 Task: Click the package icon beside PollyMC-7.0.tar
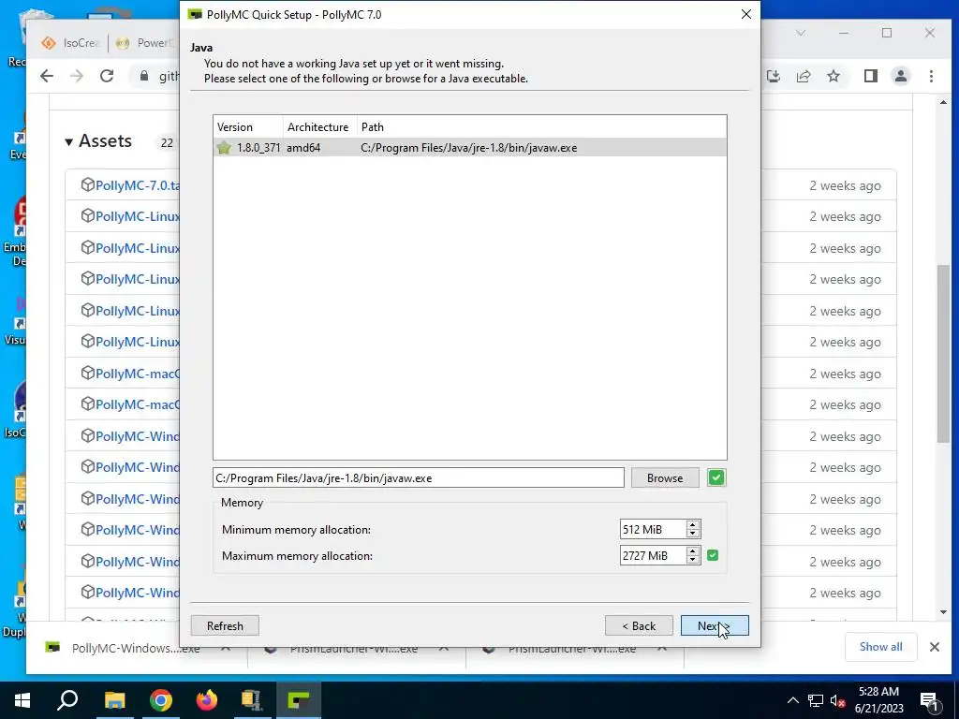click(x=87, y=184)
